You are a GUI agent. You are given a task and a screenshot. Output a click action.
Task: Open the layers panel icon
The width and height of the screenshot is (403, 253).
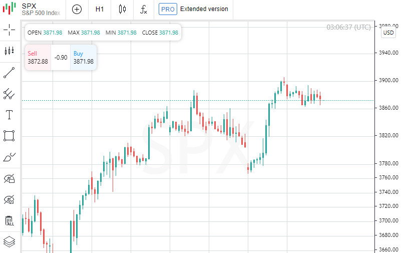(x=9, y=241)
